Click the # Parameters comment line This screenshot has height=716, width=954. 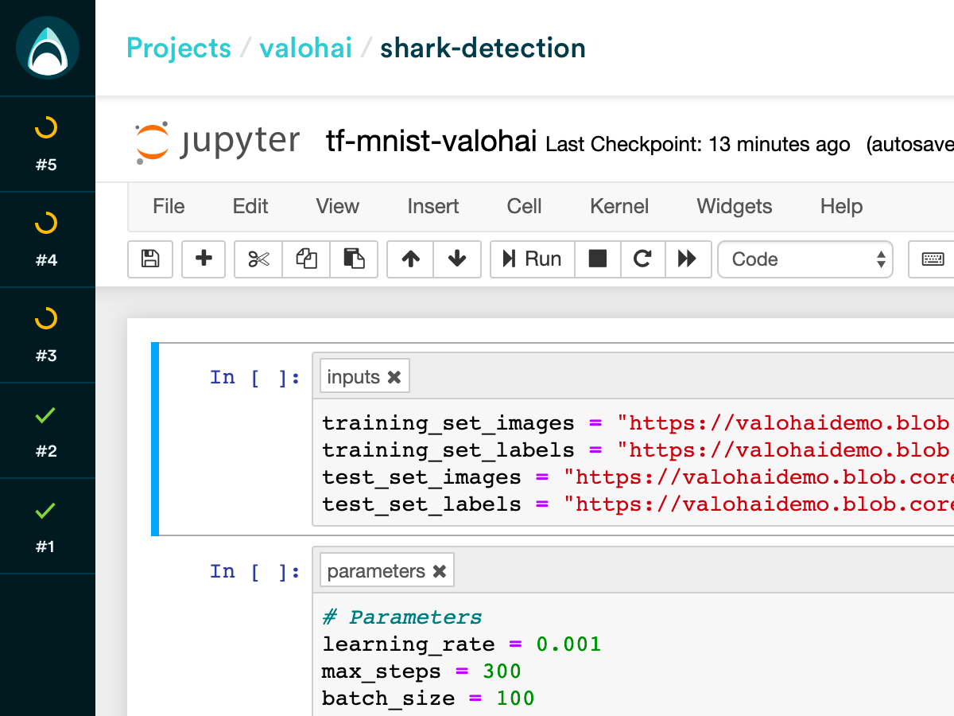pyautogui.click(x=402, y=617)
